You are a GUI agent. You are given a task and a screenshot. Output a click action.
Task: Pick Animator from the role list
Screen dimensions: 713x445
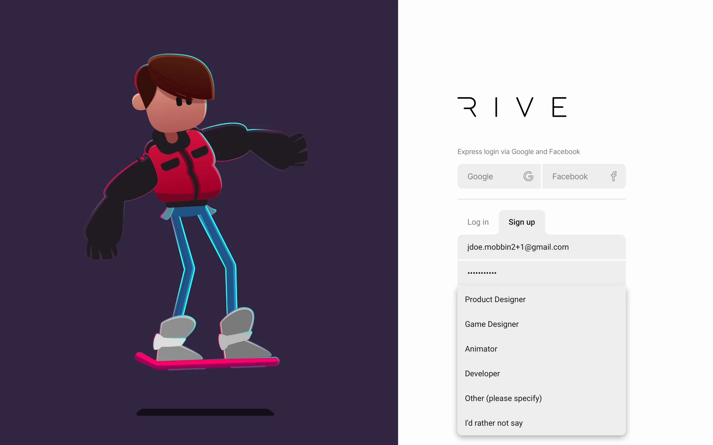pyautogui.click(x=481, y=349)
